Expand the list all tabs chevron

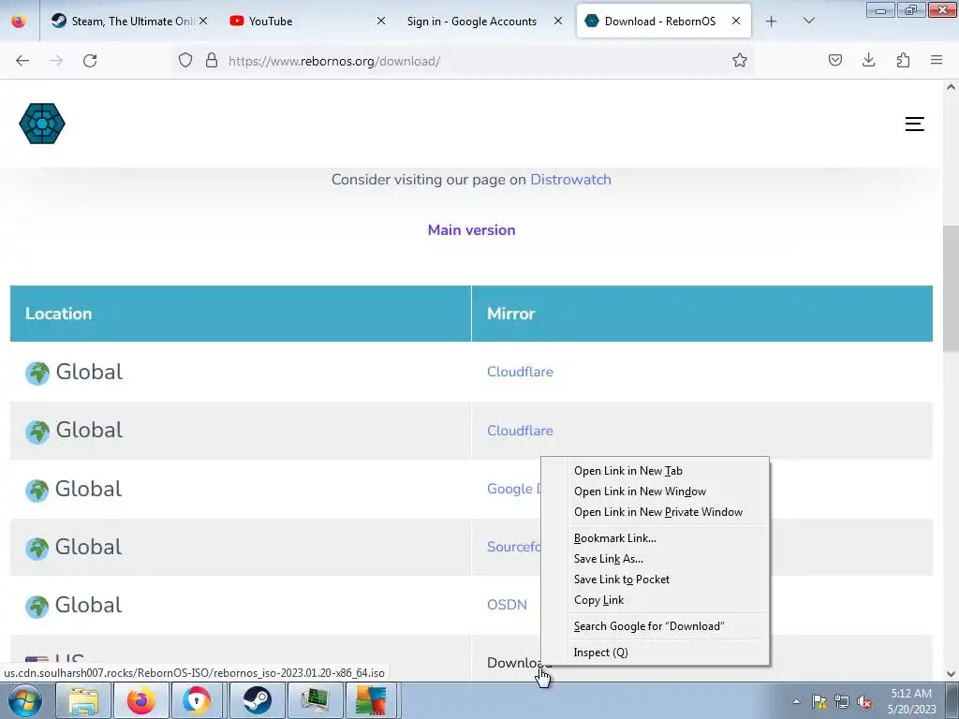pyautogui.click(x=808, y=21)
